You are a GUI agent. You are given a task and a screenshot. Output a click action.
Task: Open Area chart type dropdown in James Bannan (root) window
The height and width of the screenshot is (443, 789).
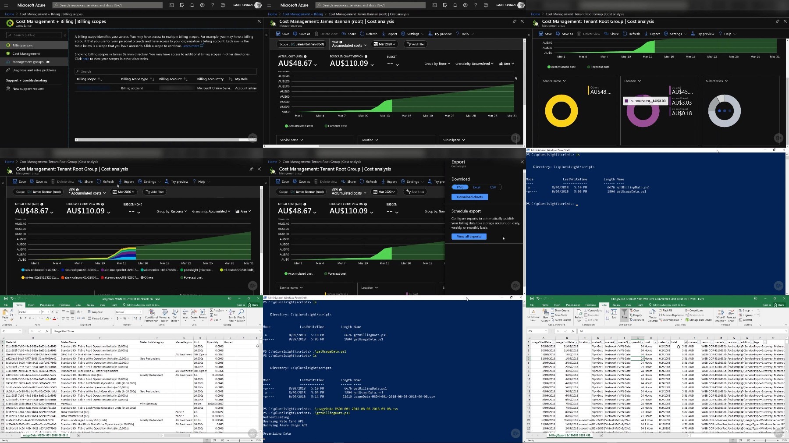click(x=506, y=64)
